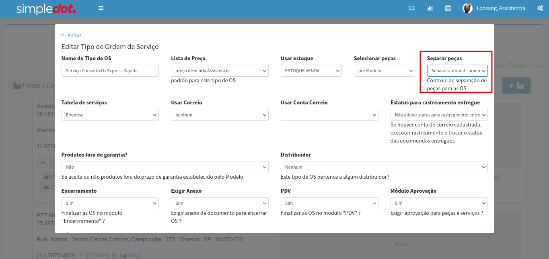Open Lobsang, Assistencia user menu

pos(501,8)
